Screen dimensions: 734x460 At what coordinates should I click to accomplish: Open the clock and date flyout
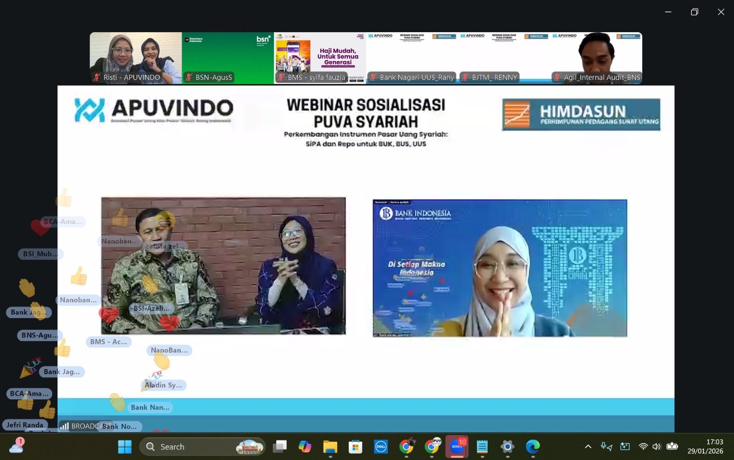pos(705,447)
